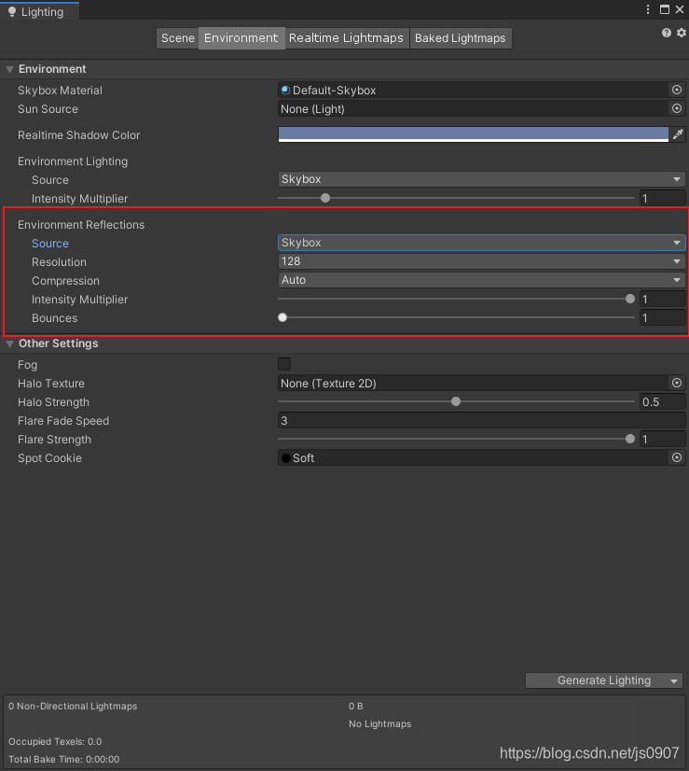Open the Lighting window help icon
The image size is (689, 771).
[666, 33]
